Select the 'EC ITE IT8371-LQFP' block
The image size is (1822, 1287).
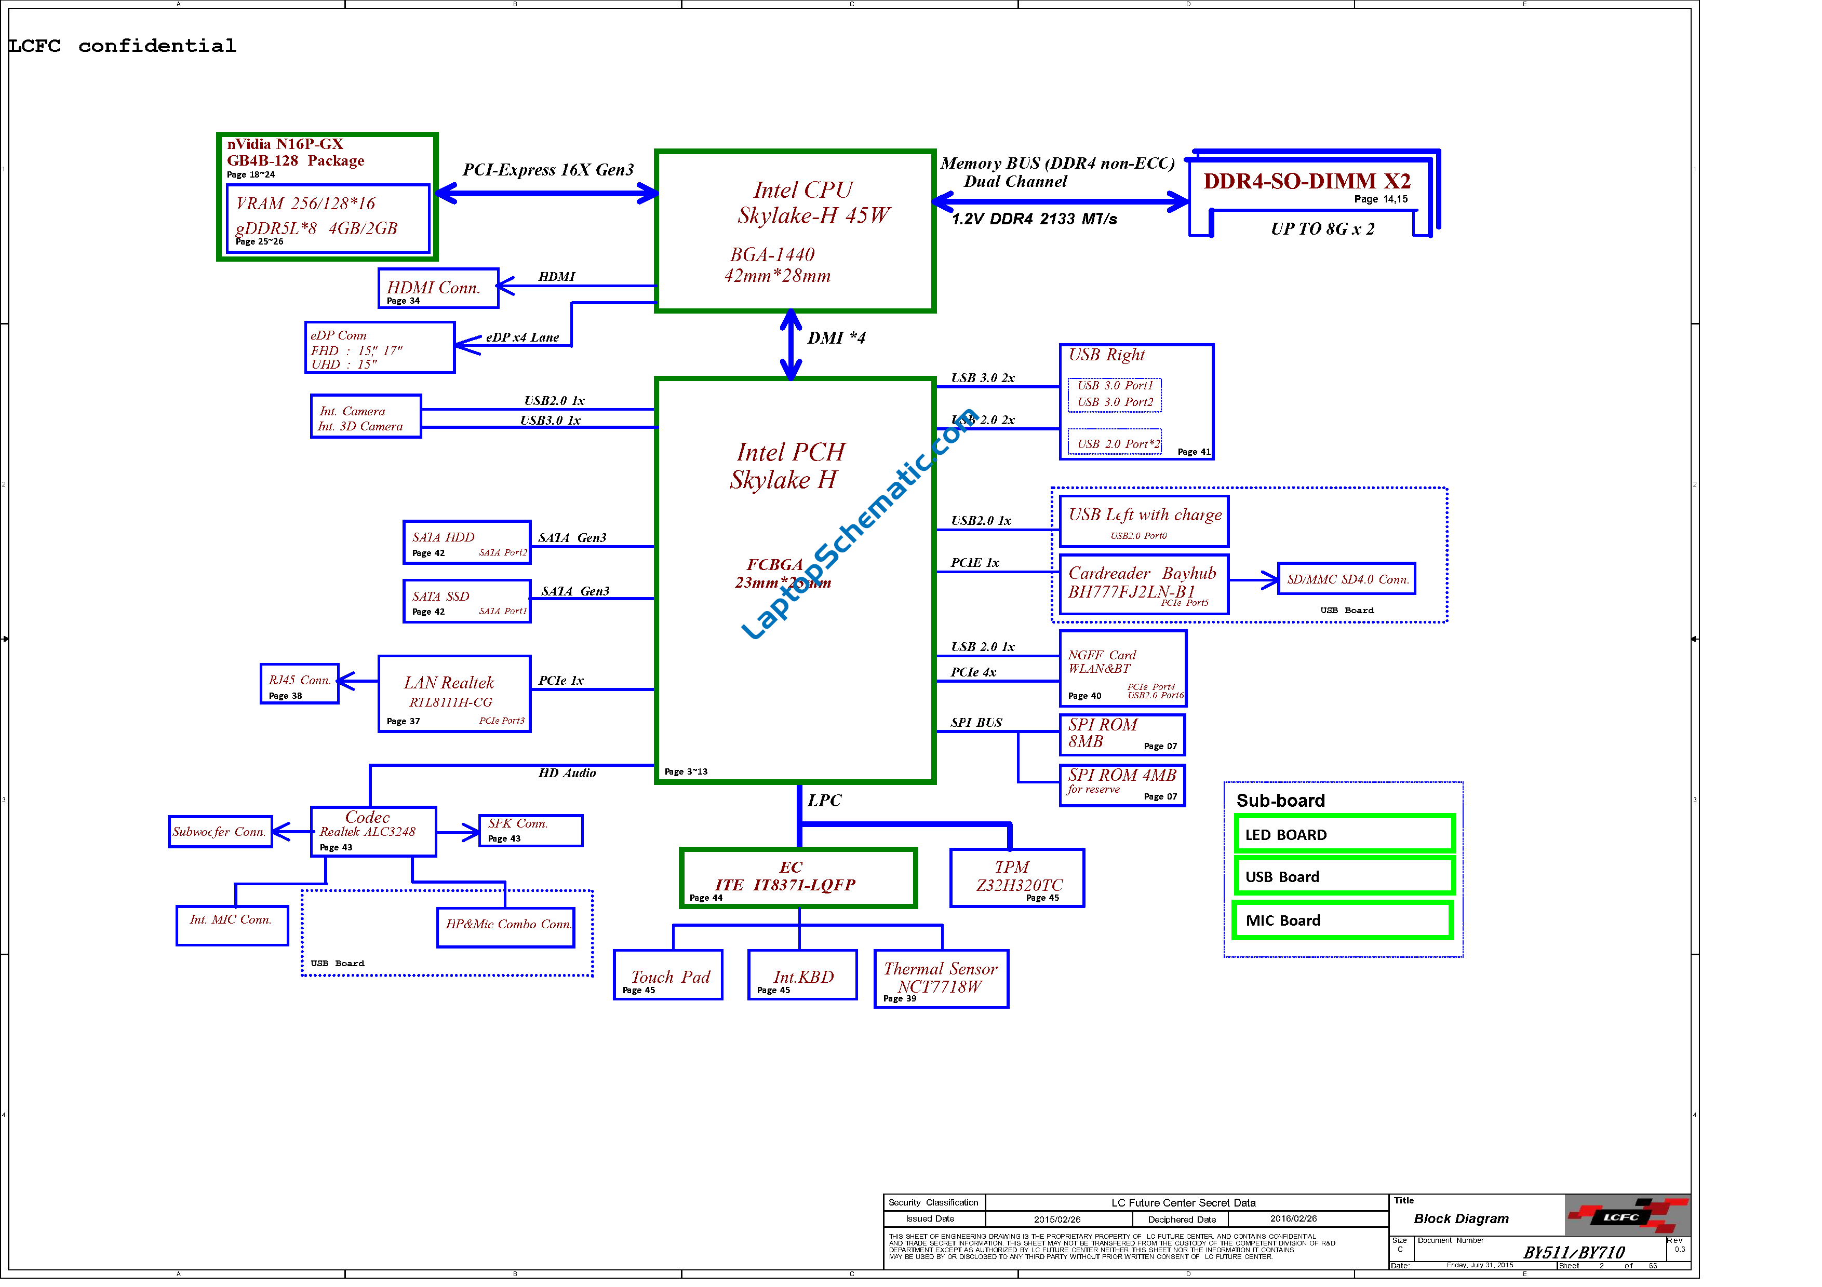pyautogui.click(x=798, y=878)
